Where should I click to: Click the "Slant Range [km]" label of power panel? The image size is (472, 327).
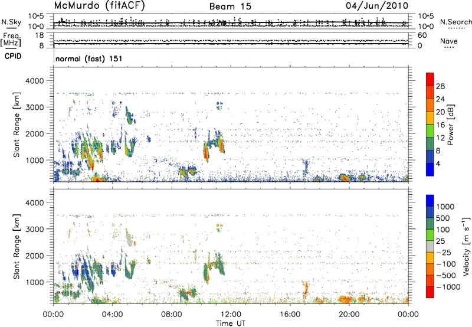click(x=17, y=125)
